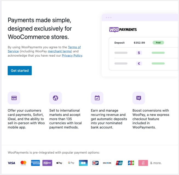Click the Get started button
179x175 pixels.
[20, 71]
